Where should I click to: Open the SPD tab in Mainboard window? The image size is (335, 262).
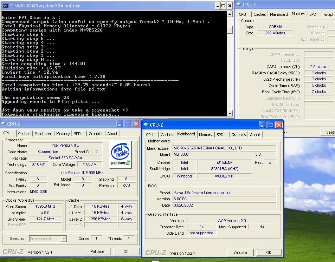click(x=220, y=135)
